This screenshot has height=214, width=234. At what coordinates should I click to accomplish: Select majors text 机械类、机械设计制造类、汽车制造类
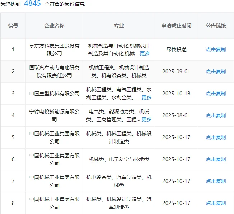tap(119, 203)
